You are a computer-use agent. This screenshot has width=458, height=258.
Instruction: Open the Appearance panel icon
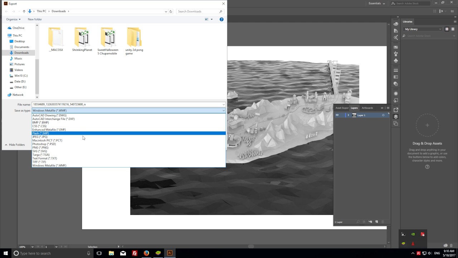coord(396,94)
